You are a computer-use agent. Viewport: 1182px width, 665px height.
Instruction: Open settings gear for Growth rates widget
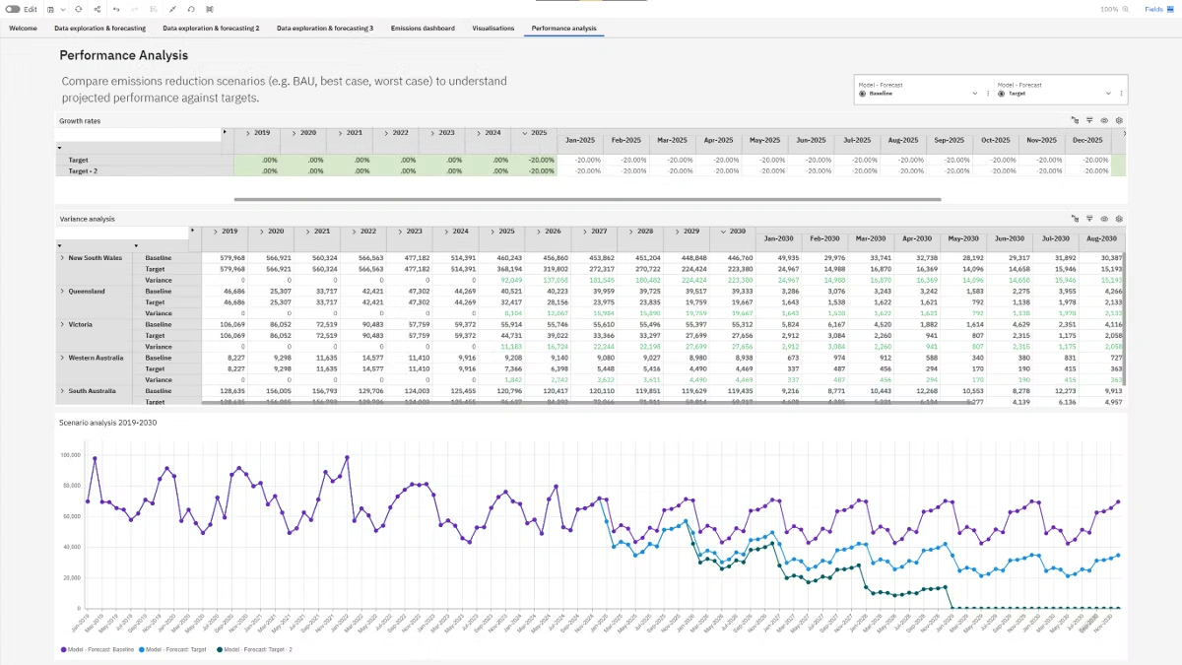(1119, 121)
